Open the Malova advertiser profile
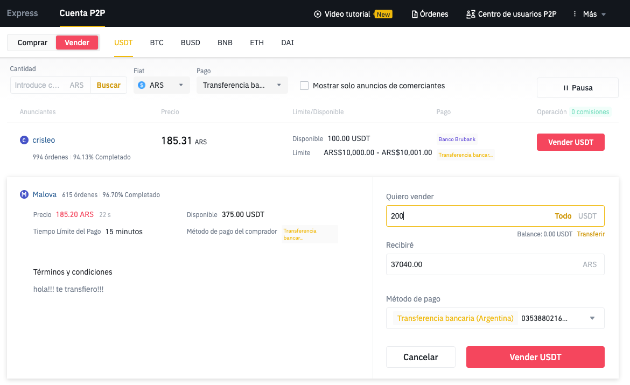630x385 pixels. [45, 194]
